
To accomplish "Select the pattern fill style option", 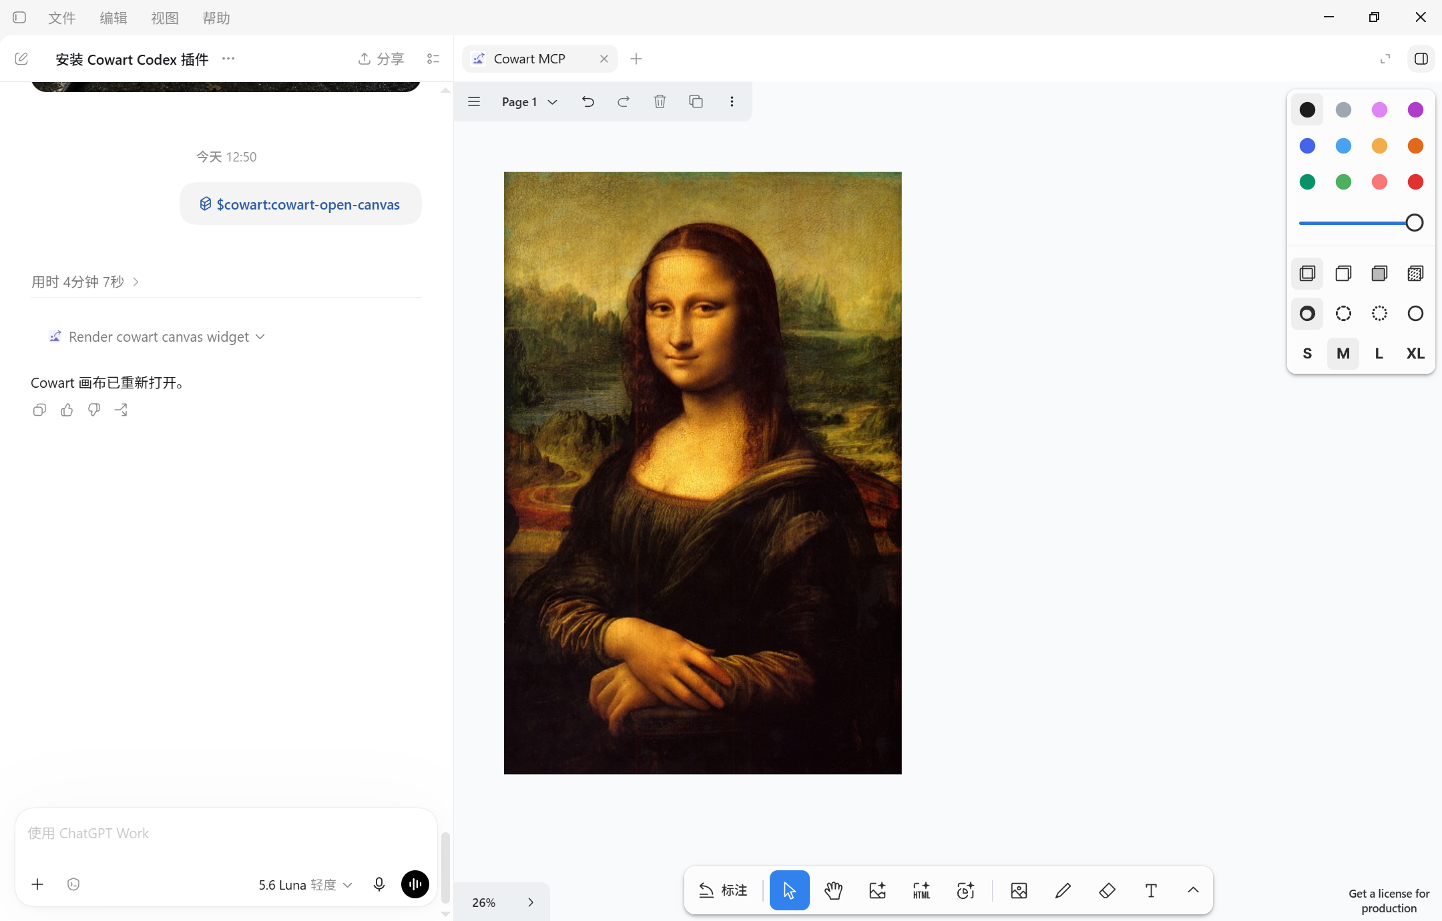I will point(1415,274).
